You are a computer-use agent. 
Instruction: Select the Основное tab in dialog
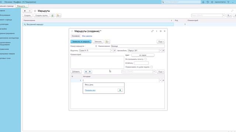tap(76, 36)
